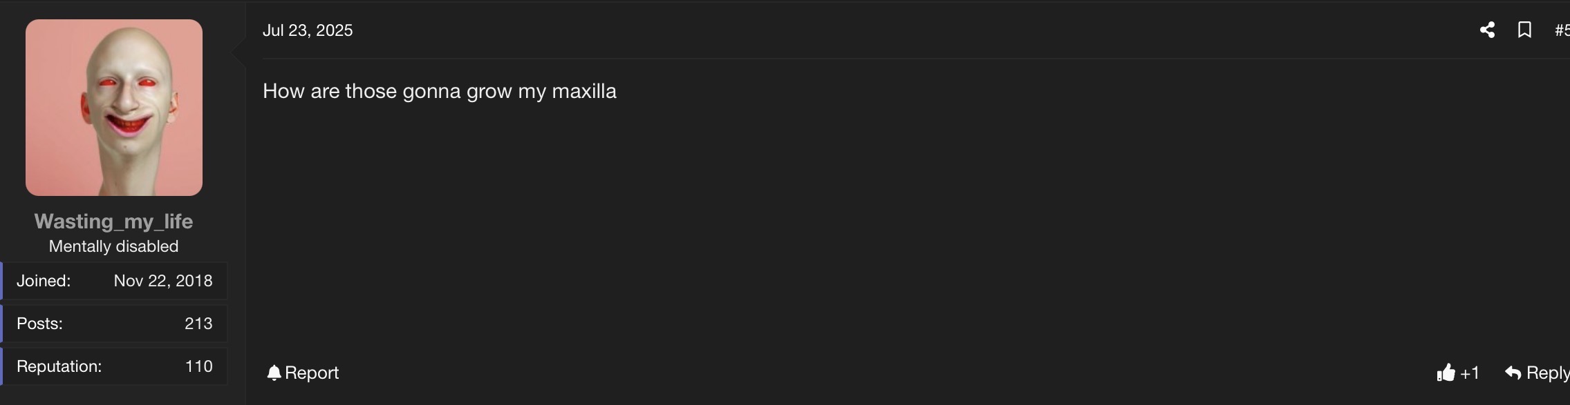Open the user's avatar image
Viewport: 1570px width, 405px height.
(x=114, y=108)
